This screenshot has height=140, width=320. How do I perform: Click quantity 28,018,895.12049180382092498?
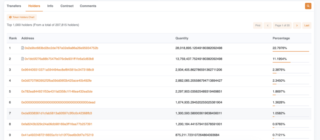(199, 48)
